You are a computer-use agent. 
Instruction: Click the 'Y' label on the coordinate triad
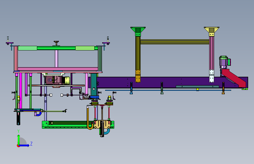(x=18, y=131)
